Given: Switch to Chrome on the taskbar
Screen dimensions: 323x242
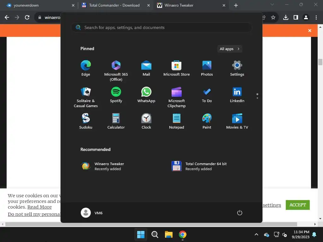Looking at the screenshot, I should click(x=183, y=234).
